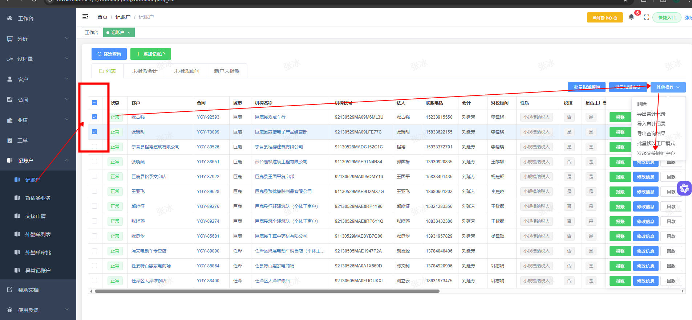Open the floating purple assistant icon

click(x=684, y=188)
